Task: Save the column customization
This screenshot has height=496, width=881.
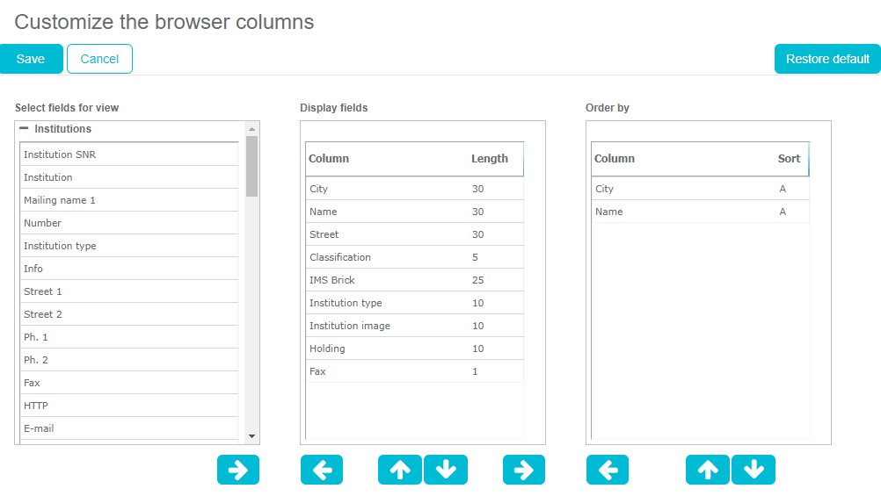Action: click(x=31, y=59)
